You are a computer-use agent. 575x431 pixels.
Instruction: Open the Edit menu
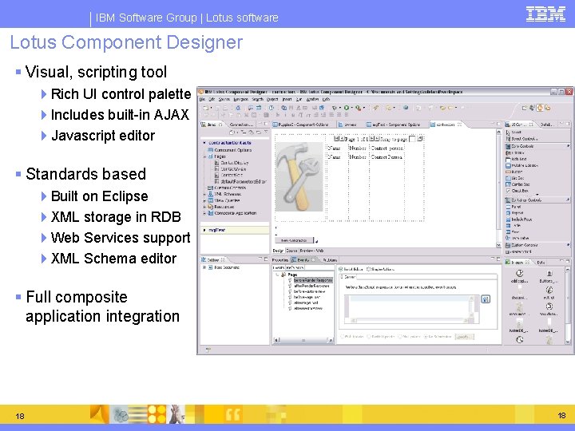click(212, 99)
